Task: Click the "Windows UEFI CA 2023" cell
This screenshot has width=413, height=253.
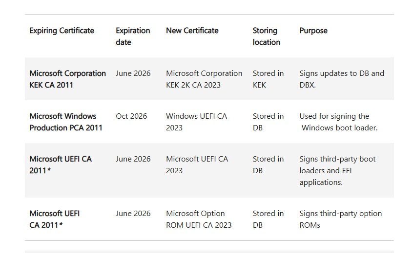Action: point(196,122)
